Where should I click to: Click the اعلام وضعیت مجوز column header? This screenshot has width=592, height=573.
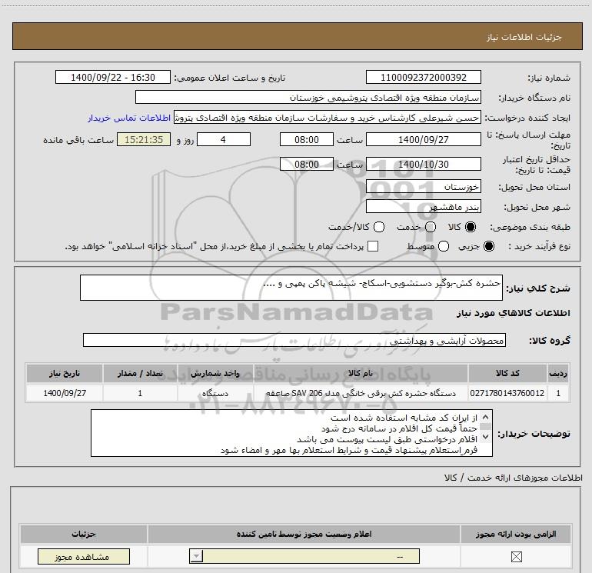click(x=304, y=534)
